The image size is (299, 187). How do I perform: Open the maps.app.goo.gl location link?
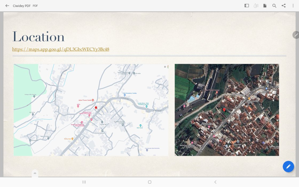(61, 49)
